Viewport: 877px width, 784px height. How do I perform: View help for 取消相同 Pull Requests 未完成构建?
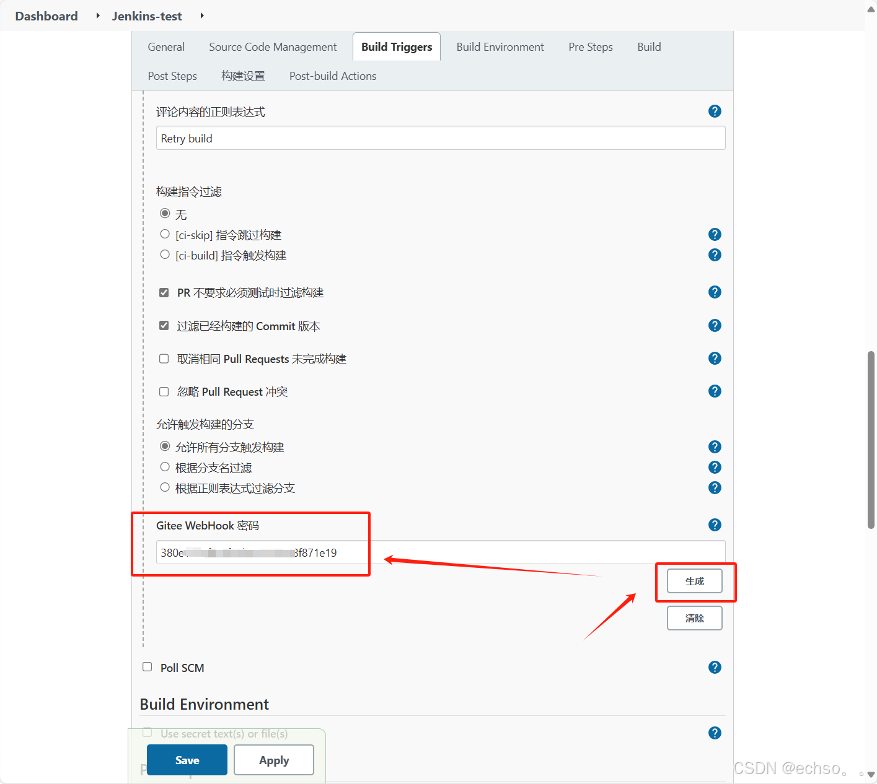pos(715,359)
